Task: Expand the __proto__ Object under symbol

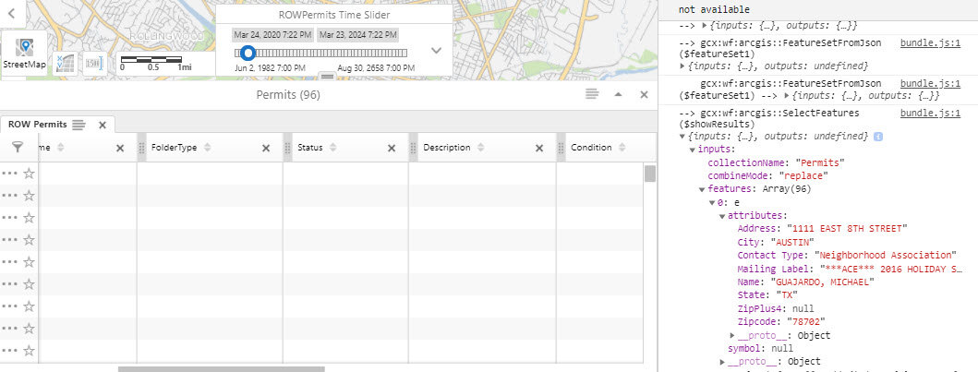Action: click(722, 362)
